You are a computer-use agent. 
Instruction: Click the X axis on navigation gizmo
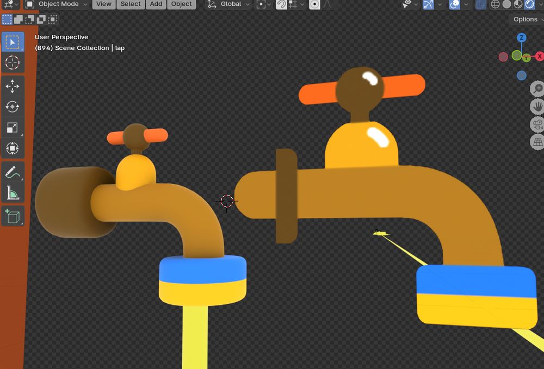540,56
